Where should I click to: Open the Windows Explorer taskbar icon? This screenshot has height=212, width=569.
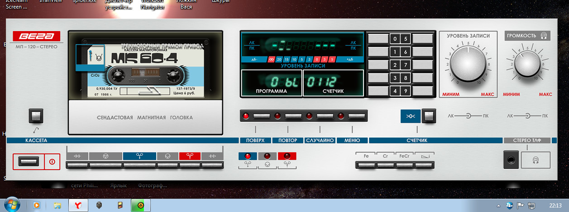(x=57, y=205)
